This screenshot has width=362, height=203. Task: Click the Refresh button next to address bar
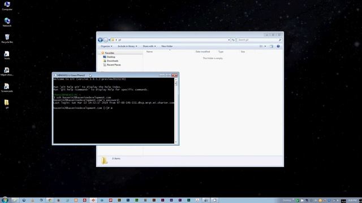coord(233,40)
